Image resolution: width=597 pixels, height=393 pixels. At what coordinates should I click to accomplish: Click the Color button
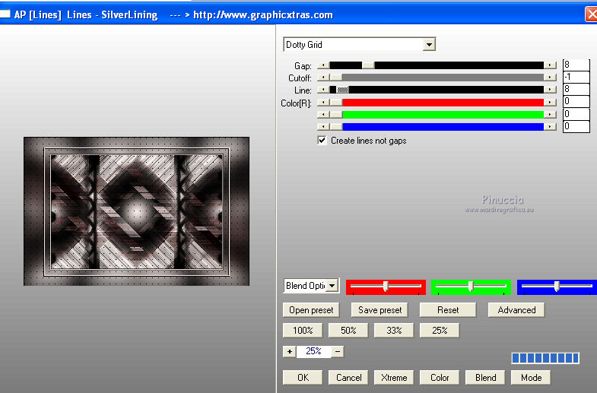point(440,377)
